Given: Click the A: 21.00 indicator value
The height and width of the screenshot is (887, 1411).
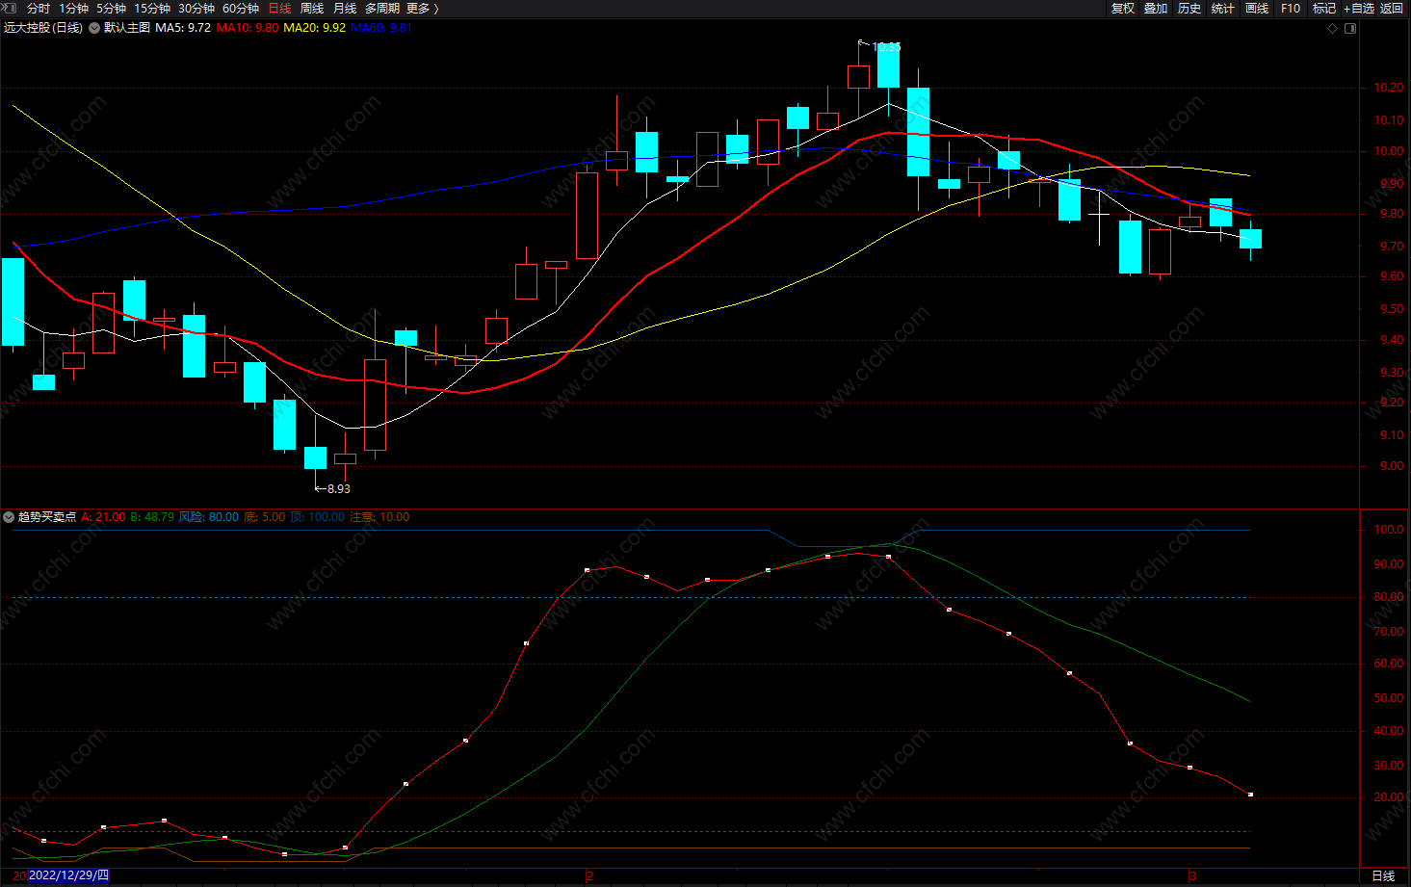Looking at the screenshot, I should (x=103, y=517).
